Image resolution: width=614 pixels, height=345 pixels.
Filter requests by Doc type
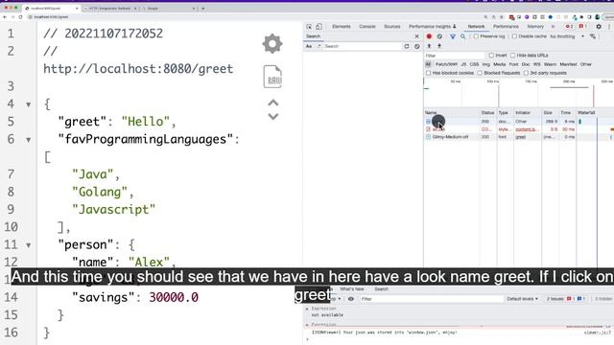tap(526, 64)
